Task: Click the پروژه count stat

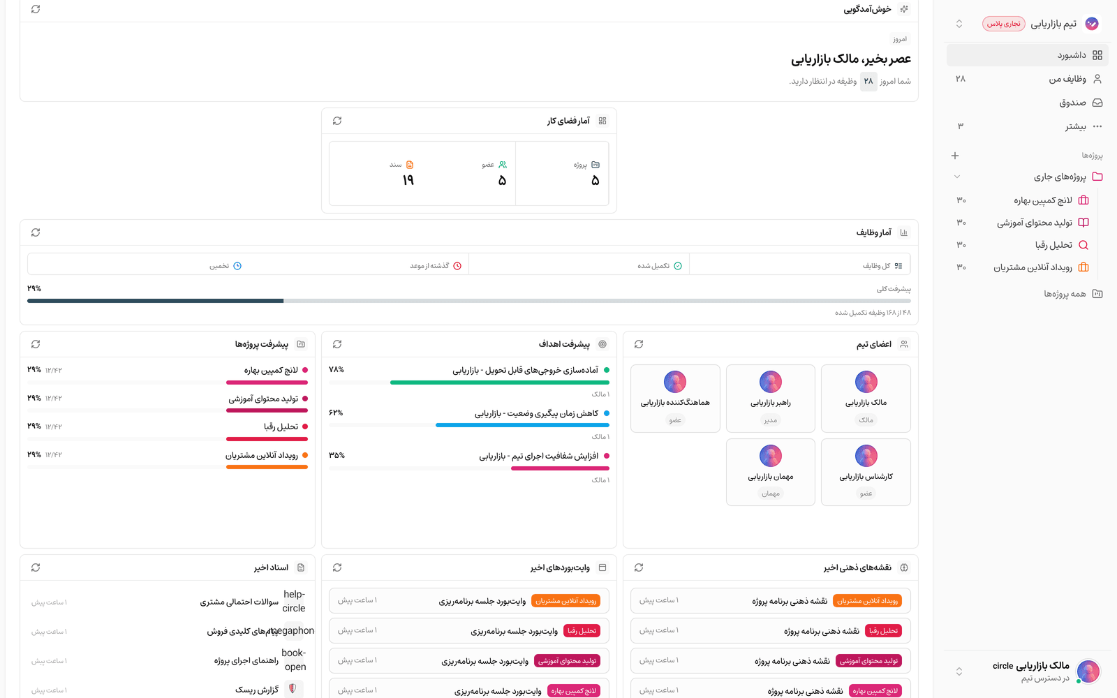Action: tap(562, 173)
